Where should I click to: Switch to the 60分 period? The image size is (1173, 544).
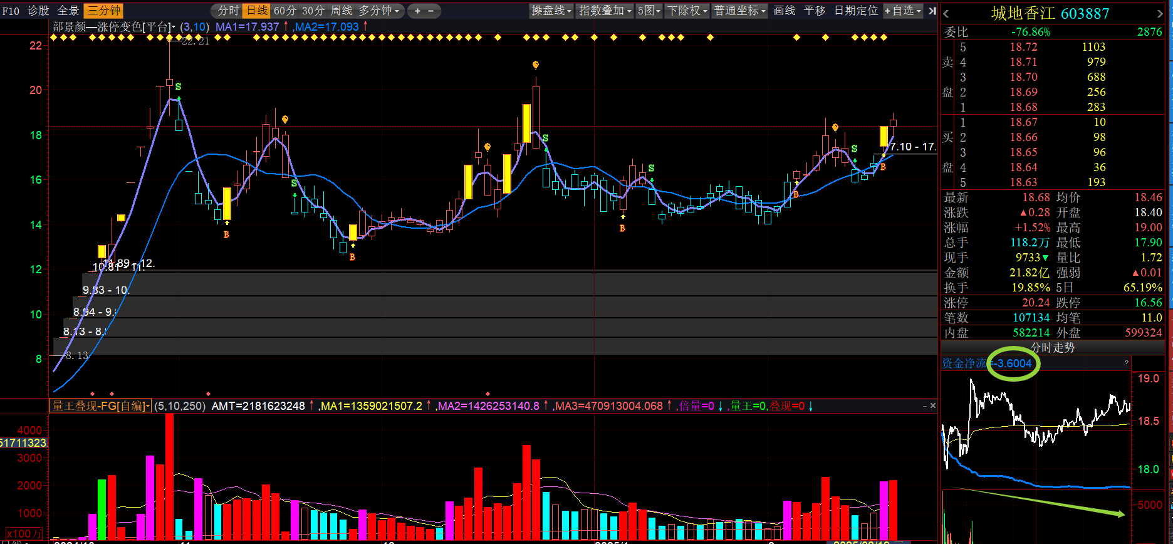point(285,11)
